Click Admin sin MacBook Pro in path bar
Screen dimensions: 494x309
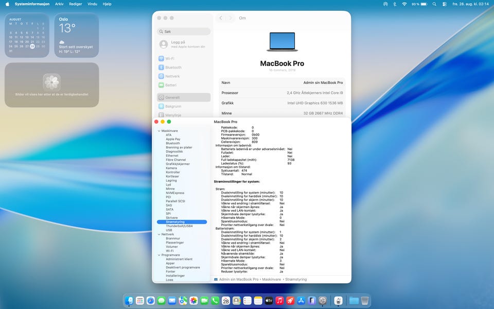click(x=238, y=279)
